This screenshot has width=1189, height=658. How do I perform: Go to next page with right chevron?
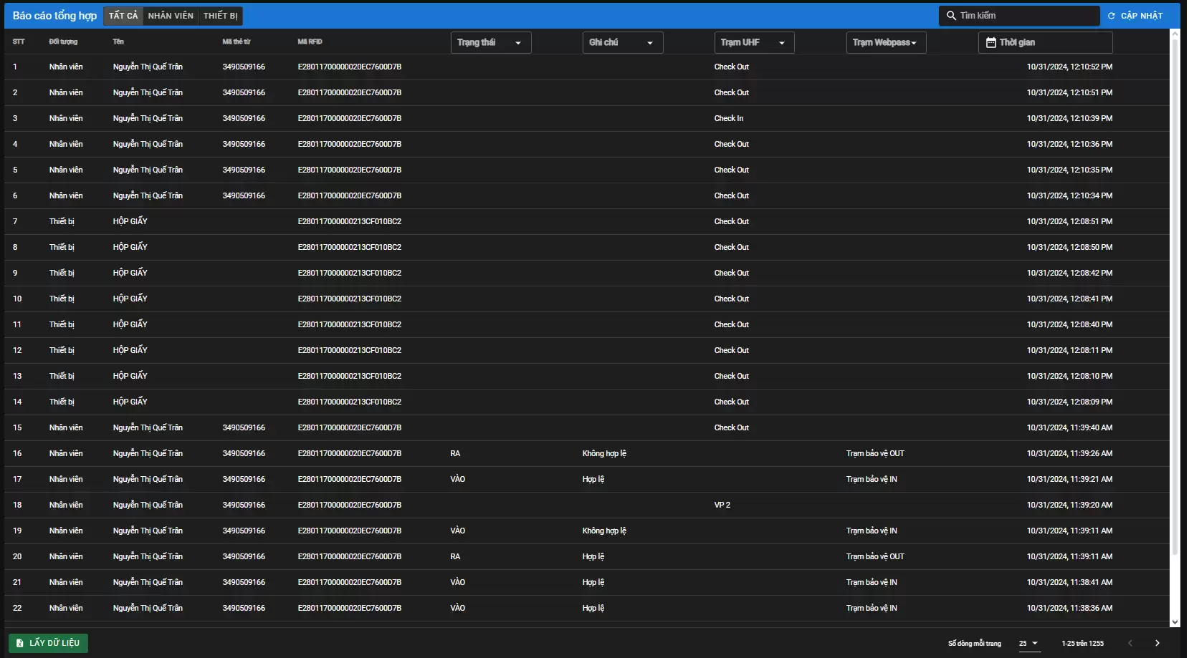[x=1157, y=643]
